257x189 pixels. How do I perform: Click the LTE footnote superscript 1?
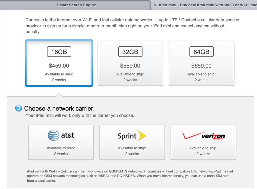coord(179,19)
